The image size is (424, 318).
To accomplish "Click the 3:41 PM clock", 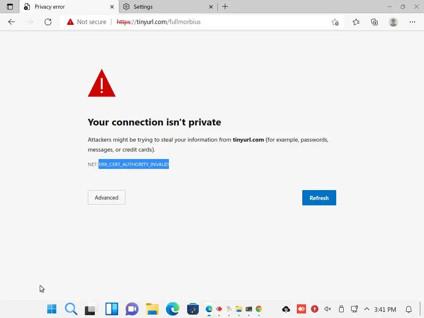I will 385,309.
